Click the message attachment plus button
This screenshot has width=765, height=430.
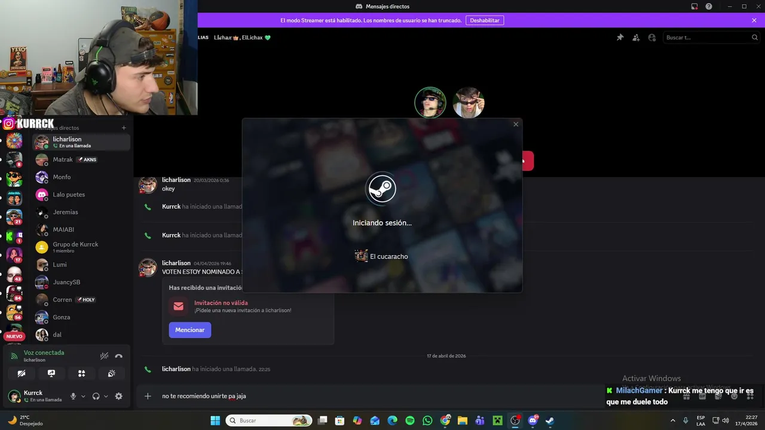click(x=148, y=396)
